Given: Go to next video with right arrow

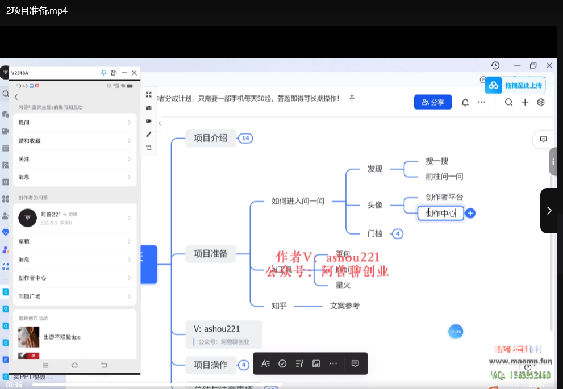Looking at the screenshot, I should coord(549,211).
